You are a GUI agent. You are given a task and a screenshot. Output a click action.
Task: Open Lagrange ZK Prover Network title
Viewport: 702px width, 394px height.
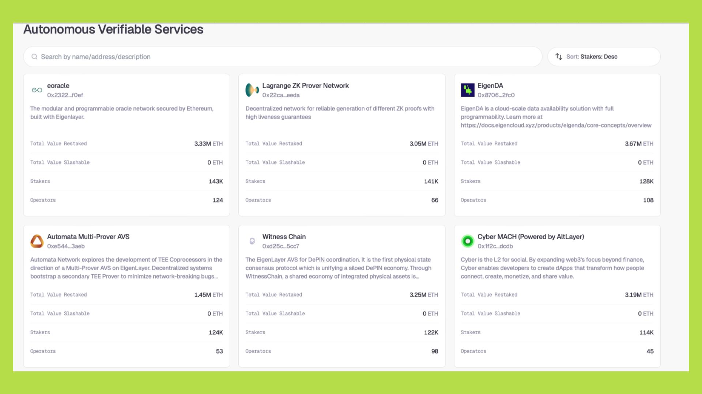pos(305,86)
